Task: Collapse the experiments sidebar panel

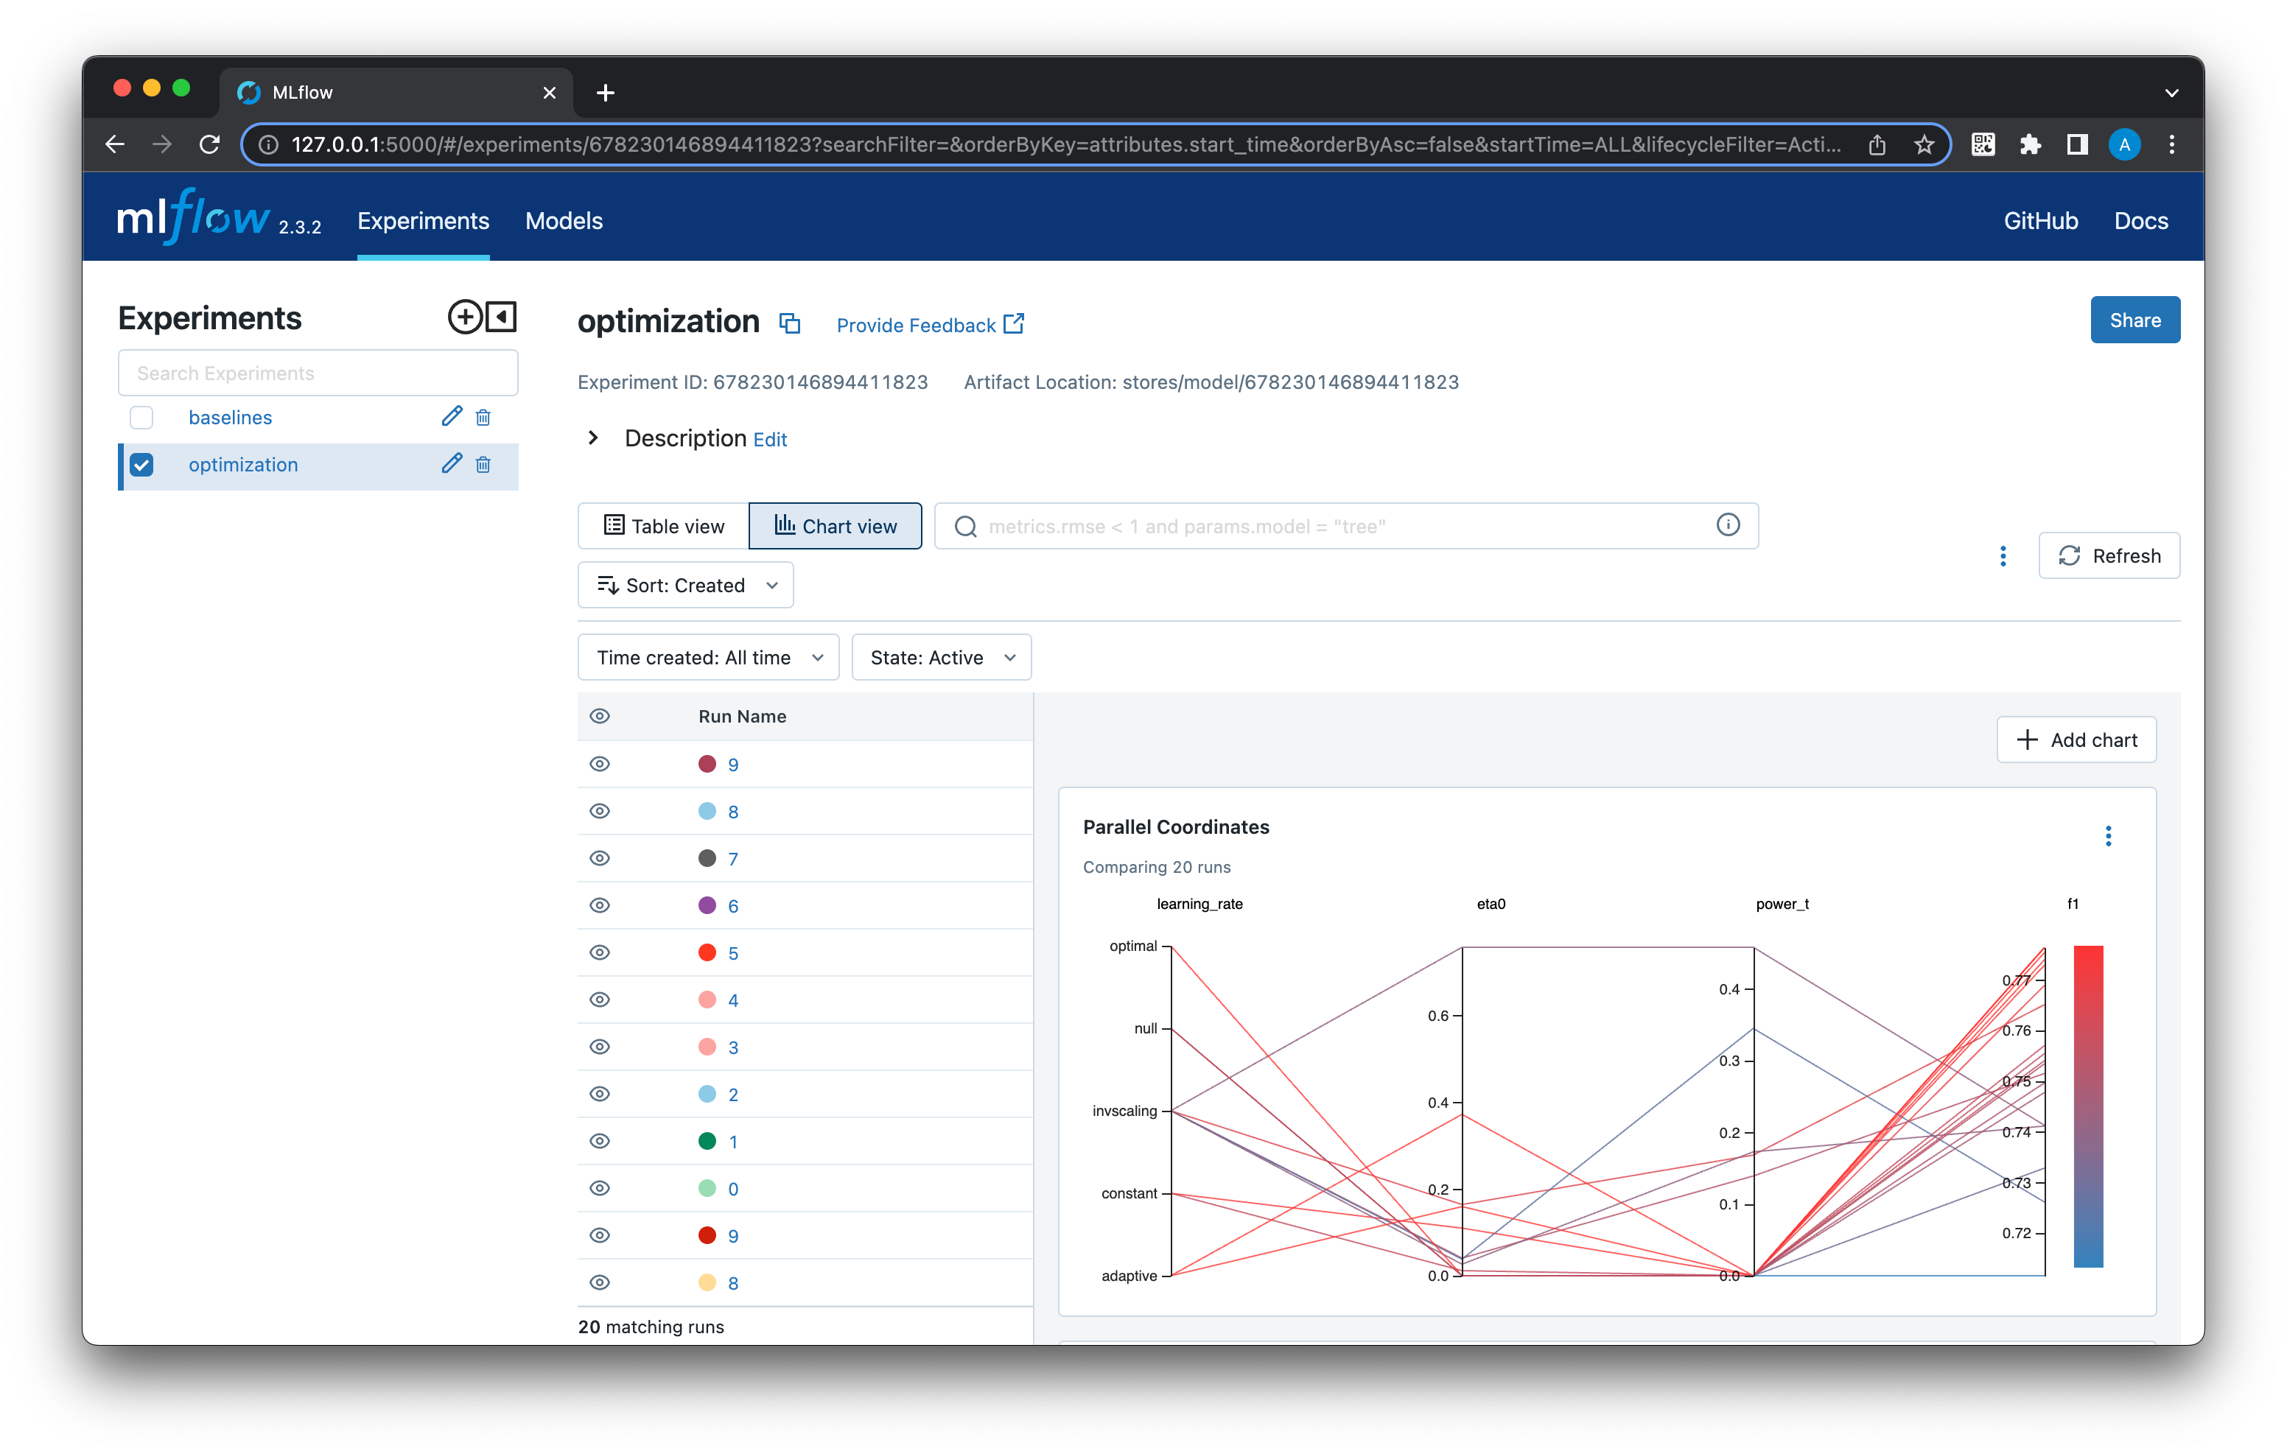Action: (x=502, y=317)
